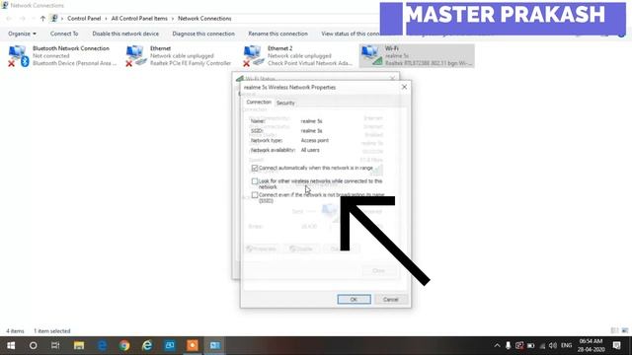Image resolution: width=632 pixels, height=355 pixels.
Task: Click the 1 item selected status text
Action: pos(52,331)
